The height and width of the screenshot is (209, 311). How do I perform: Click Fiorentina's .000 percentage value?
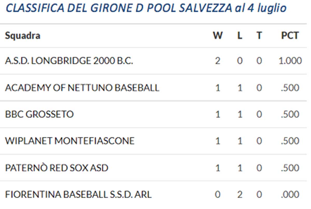(x=290, y=195)
